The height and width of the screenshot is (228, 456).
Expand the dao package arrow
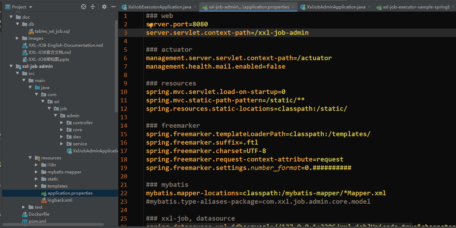(x=62, y=137)
